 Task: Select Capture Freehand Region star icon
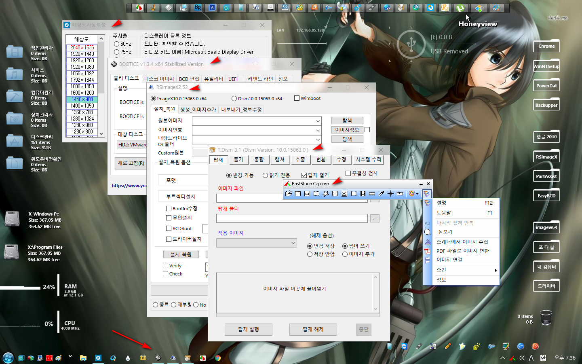[326, 194]
